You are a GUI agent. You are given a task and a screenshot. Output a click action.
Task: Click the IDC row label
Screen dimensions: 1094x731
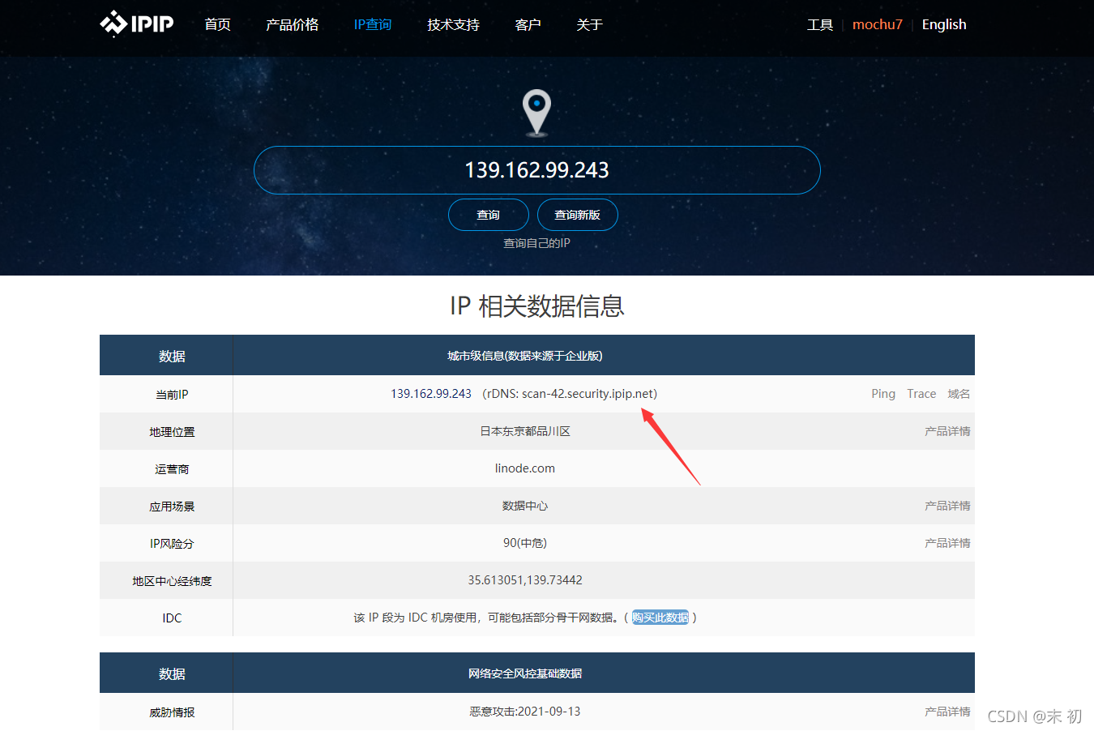tap(172, 618)
